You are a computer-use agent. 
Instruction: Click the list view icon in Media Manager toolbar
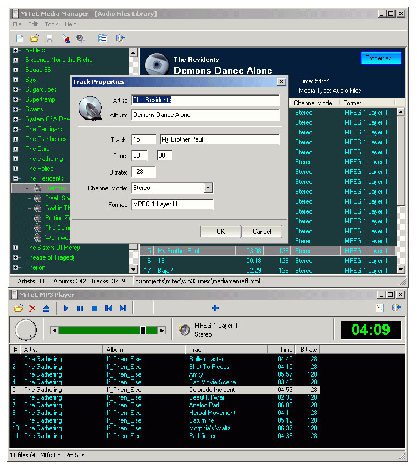pos(103,38)
